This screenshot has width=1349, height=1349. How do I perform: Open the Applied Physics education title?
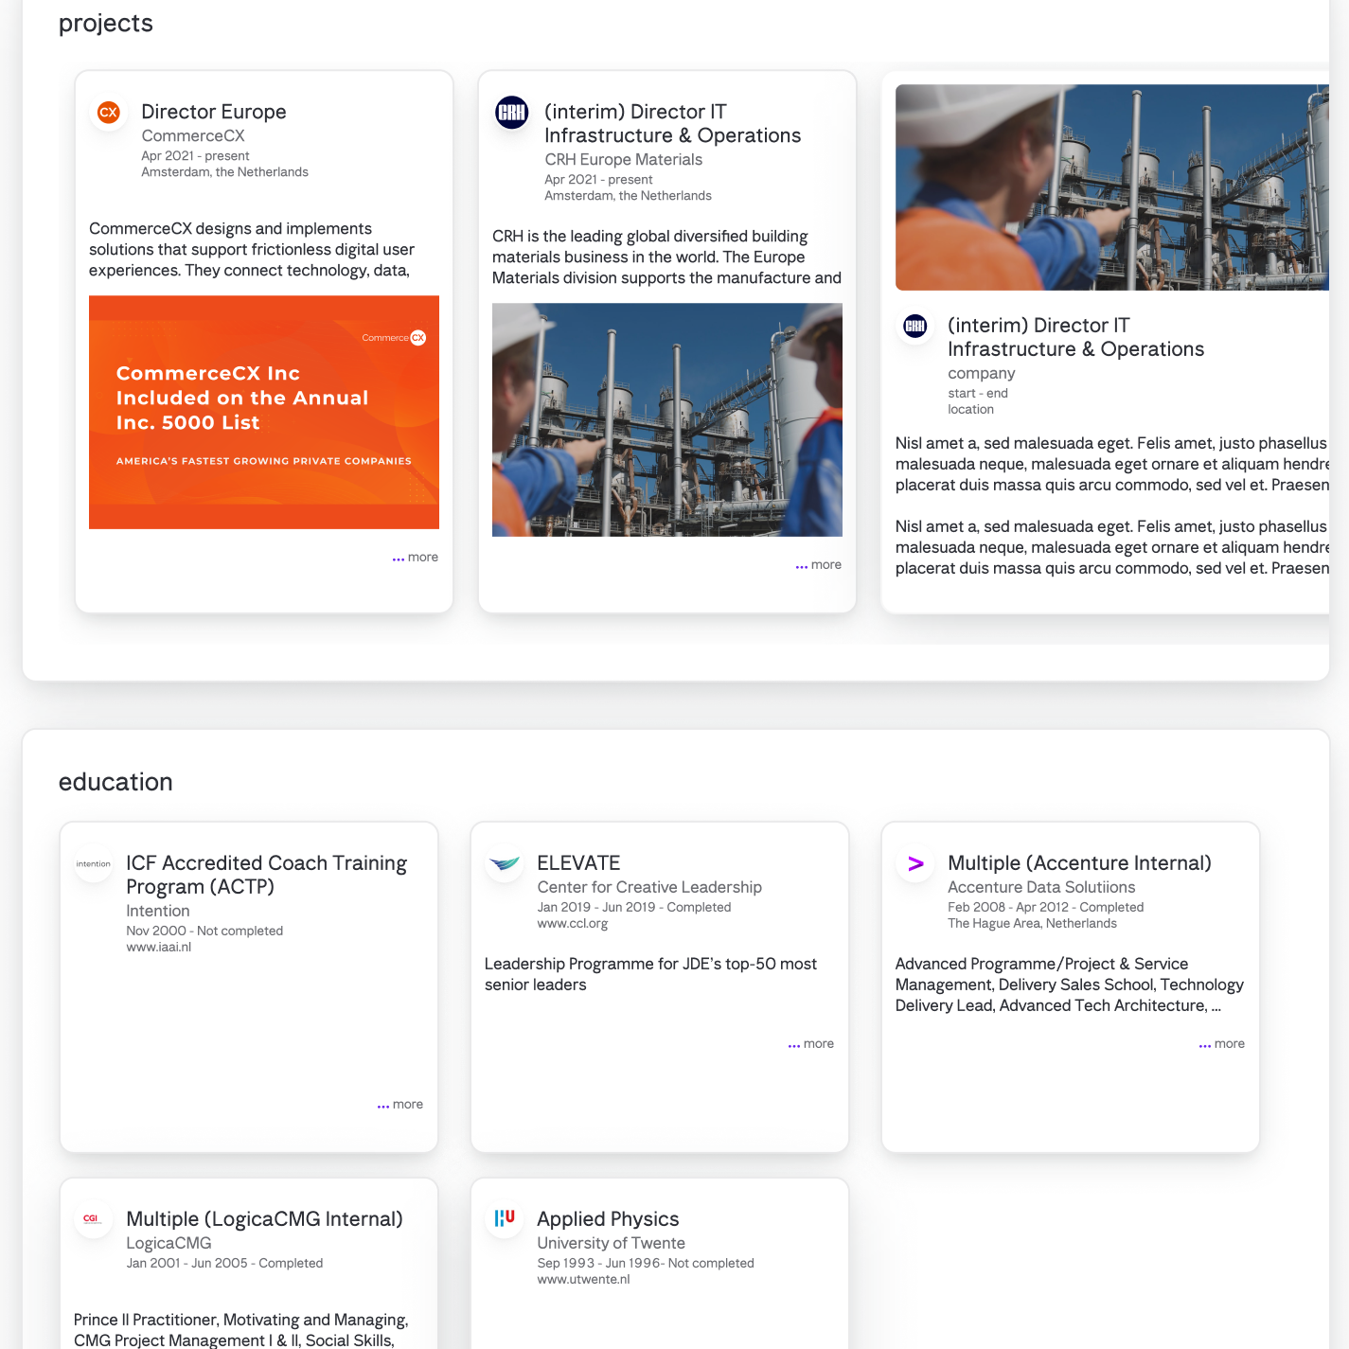[608, 1219]
